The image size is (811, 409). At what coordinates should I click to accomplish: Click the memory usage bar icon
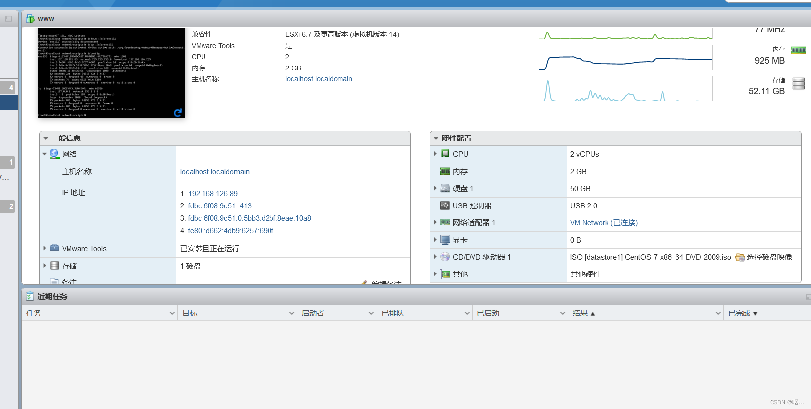coord(799,50)
